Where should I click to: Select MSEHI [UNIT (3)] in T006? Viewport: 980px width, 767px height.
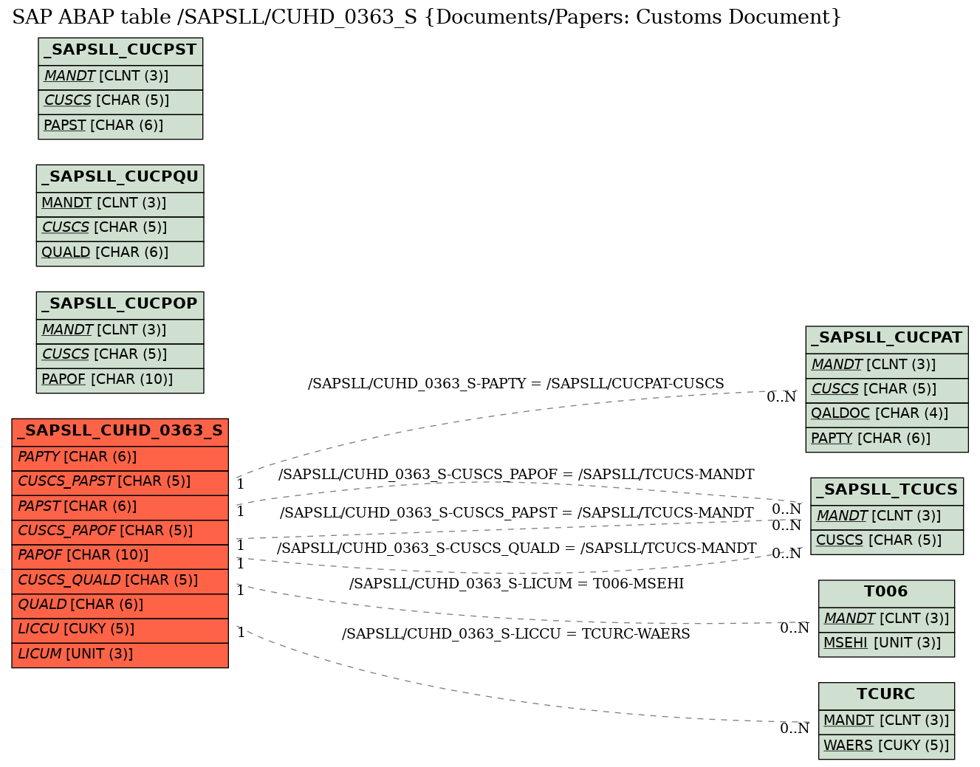click(886, 644)
